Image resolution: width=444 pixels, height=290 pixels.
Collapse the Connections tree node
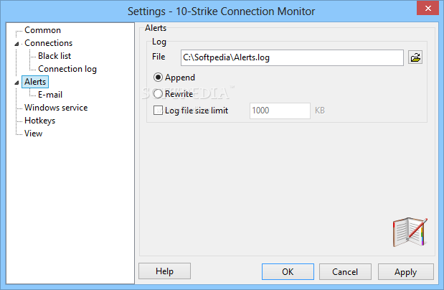click(16, 44)
